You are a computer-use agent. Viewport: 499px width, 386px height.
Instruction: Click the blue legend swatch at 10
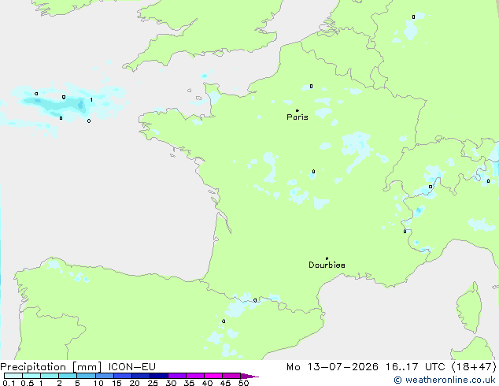coord(105,376)
